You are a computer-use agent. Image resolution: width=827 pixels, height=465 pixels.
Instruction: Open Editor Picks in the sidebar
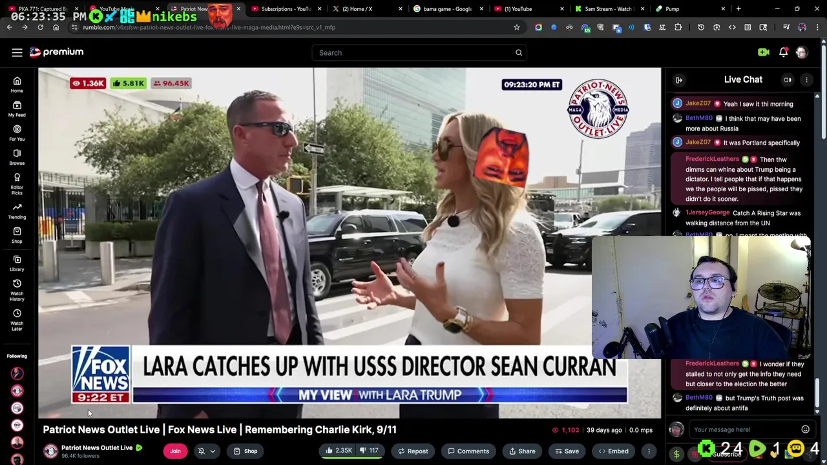[x=17, y=183]
